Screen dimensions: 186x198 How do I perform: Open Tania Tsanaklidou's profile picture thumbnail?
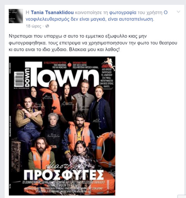[x=16, y=16]
